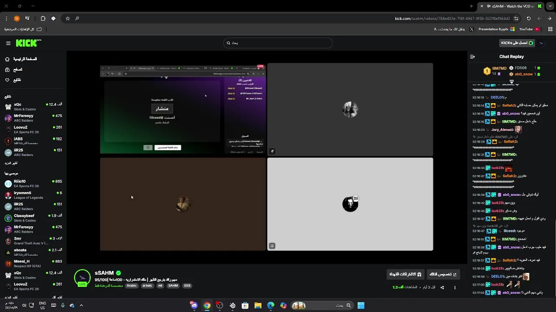Viewport: 556px width, 312px height.
Task: Open the Following sidebar item with heart
Action: (x=13, y=80)
